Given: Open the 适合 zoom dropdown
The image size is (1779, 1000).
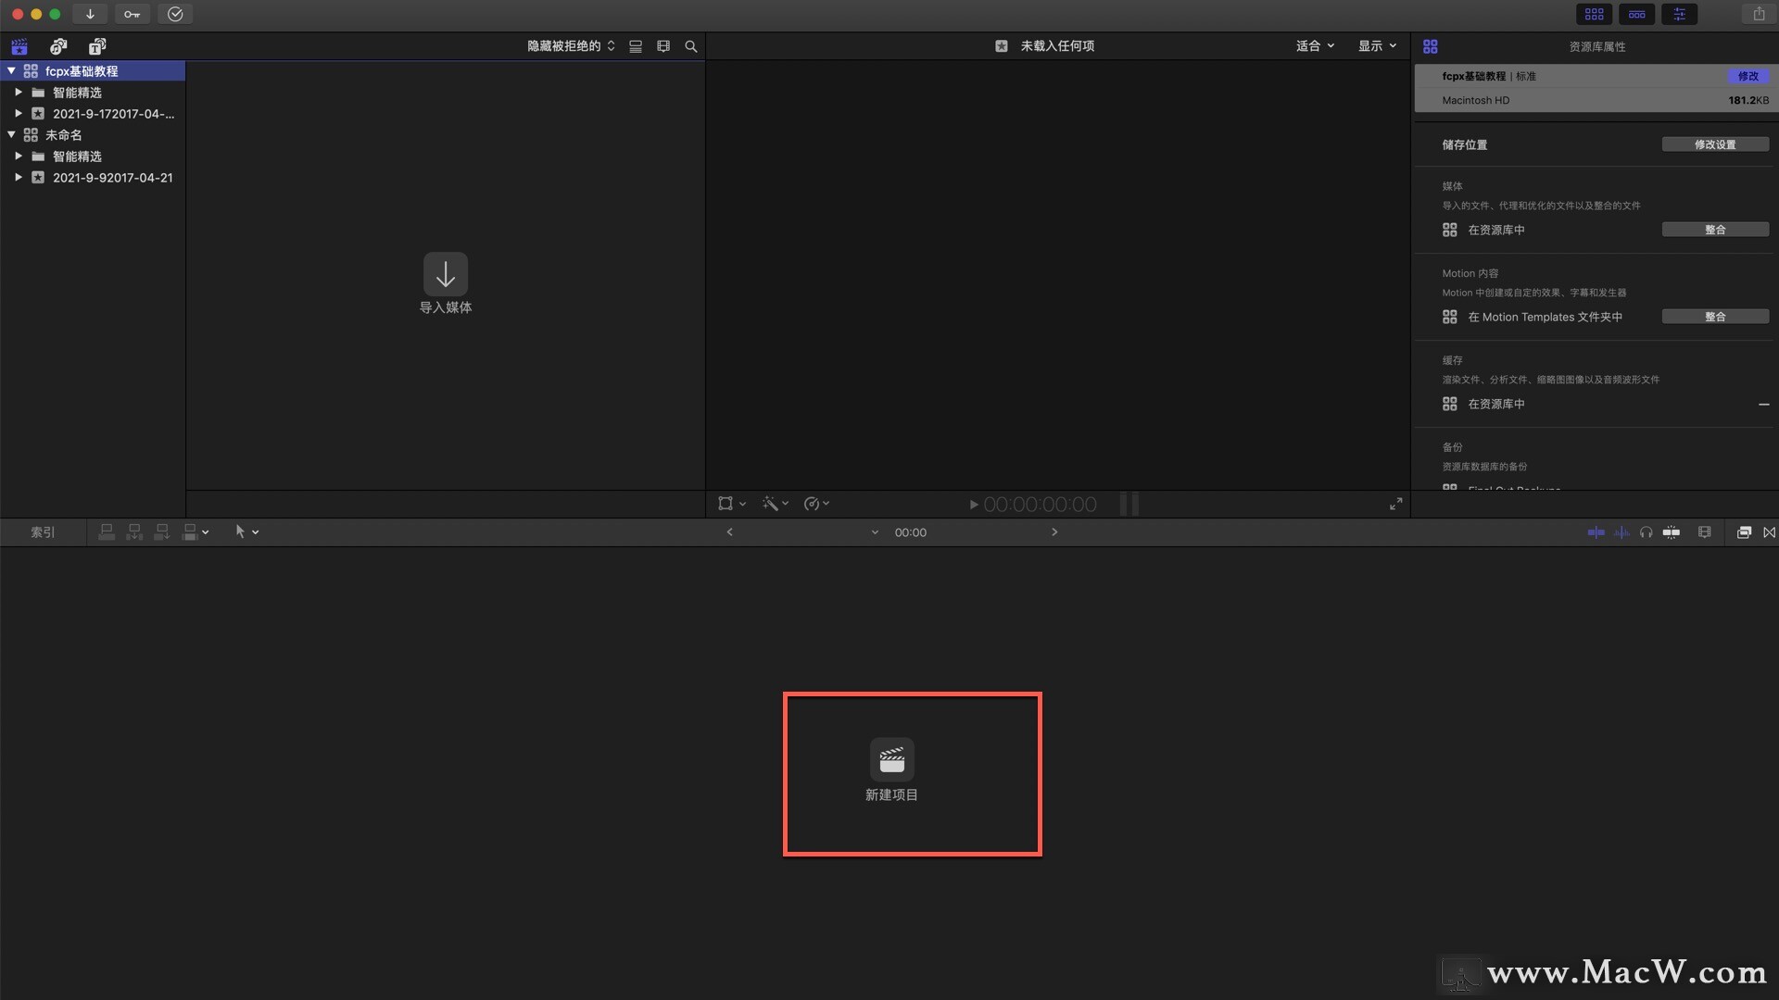Looking at the screenshot, I should click(1315, 46).
